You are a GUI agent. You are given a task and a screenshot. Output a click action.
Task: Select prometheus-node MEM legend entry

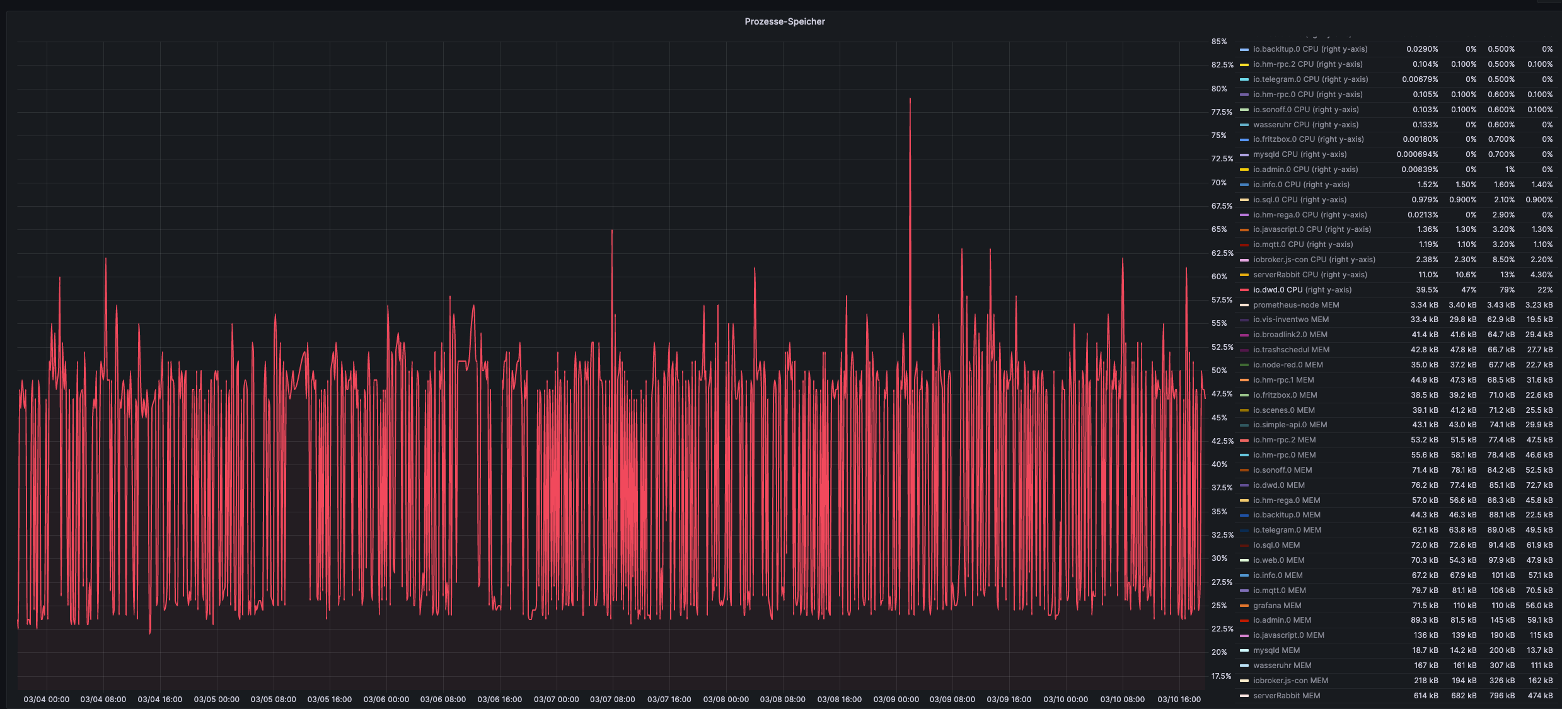point(1295,305)
